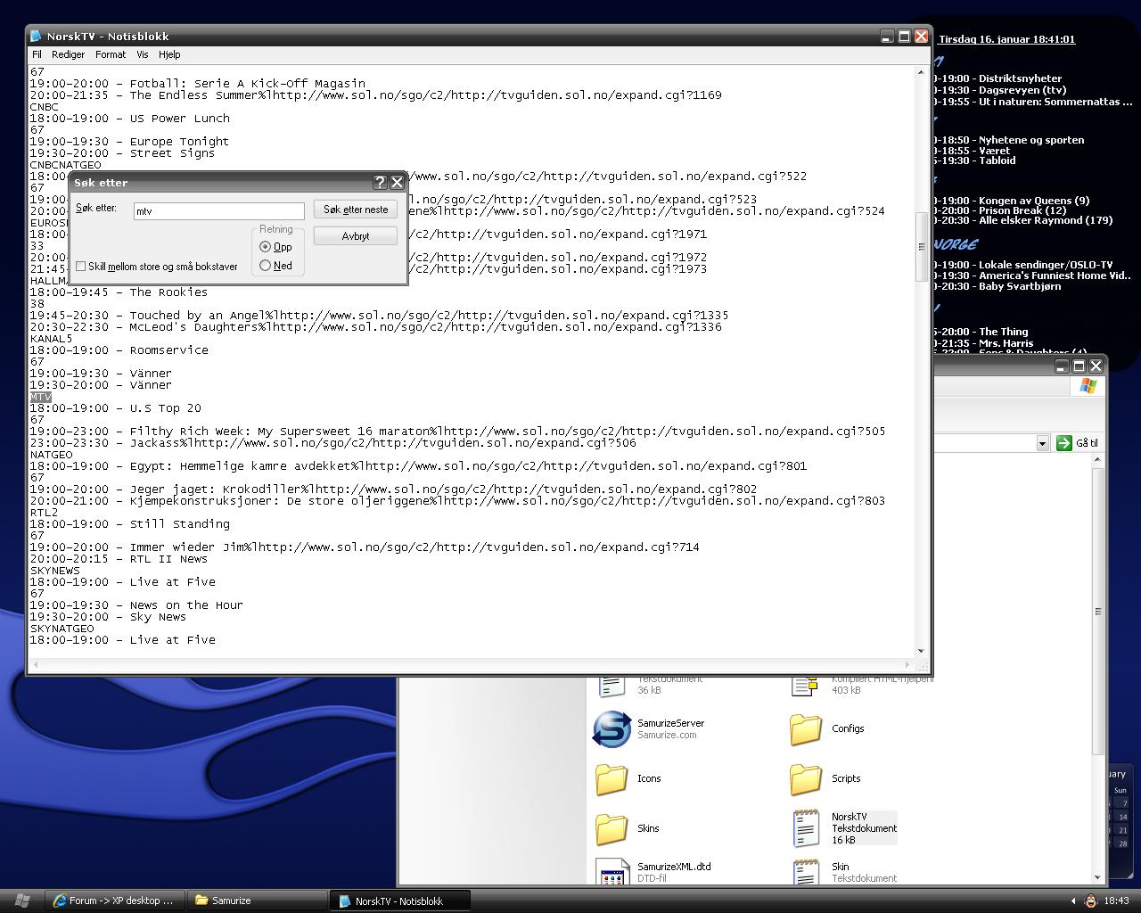
Task: Click the monkey icon in system tray
Action: click(x=1089, y=901)
